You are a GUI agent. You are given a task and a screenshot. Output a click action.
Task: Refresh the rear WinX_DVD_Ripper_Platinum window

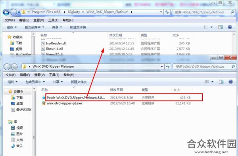coord(167,12)
